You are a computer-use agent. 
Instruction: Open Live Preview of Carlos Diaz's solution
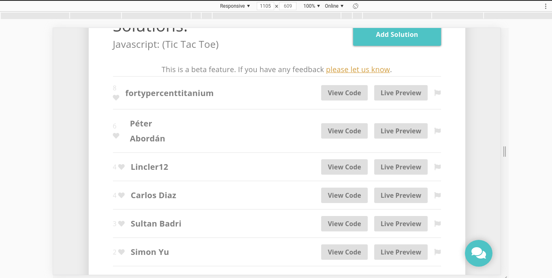tap(401, 195)
